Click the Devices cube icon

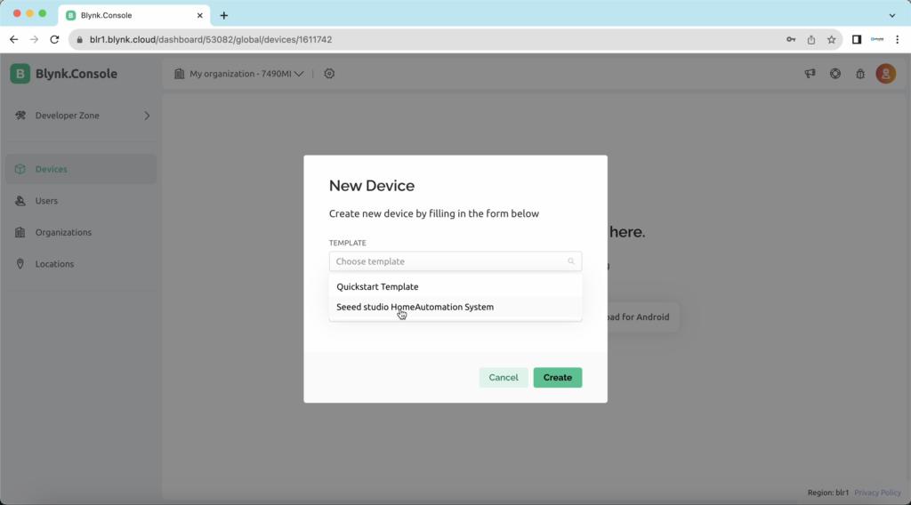tap(20, 169)
